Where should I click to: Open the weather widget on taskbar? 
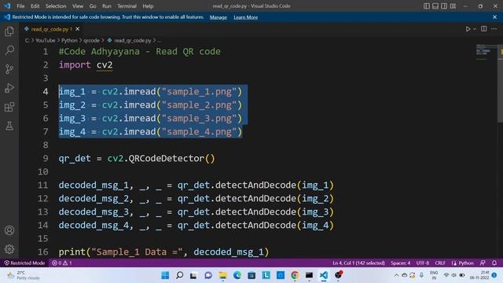point(24,275)
